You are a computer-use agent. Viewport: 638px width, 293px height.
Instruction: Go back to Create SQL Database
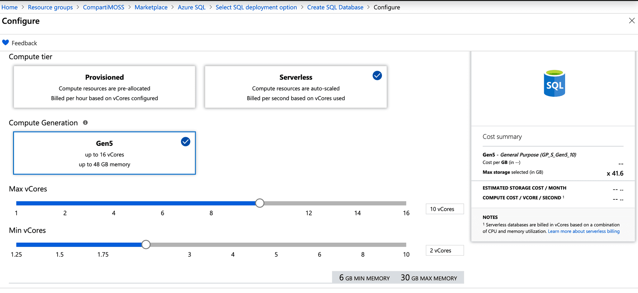coord(335,7)
